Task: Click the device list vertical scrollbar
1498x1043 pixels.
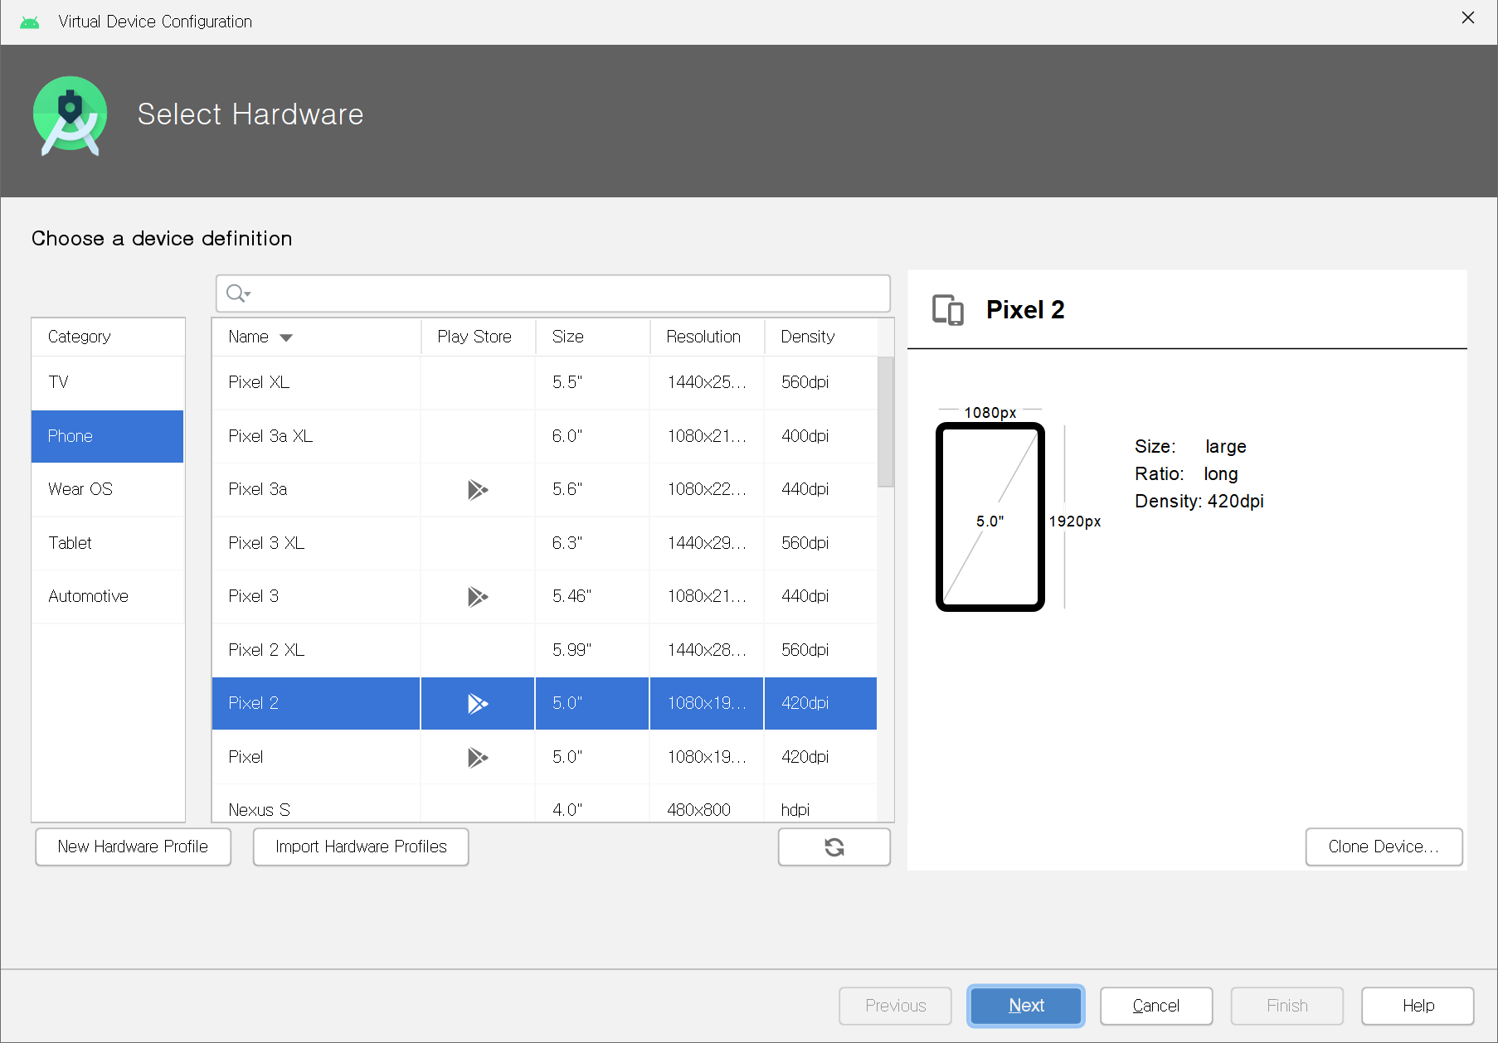Action: [x=885, y=422]
